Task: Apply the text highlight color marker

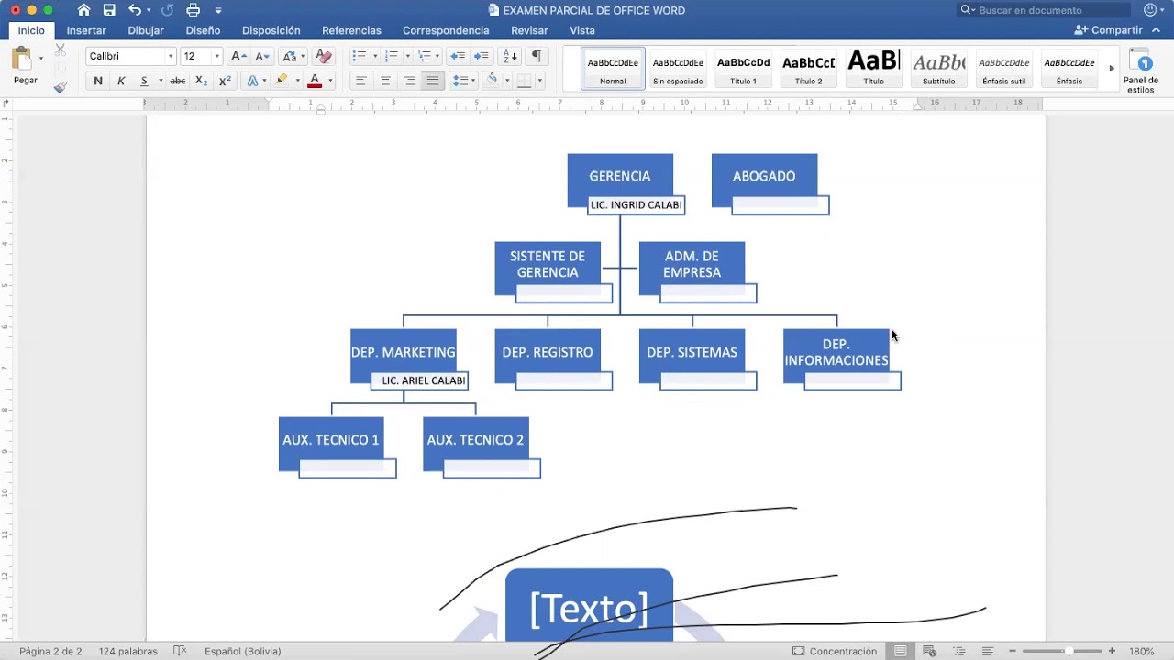Action: (282, 81)
